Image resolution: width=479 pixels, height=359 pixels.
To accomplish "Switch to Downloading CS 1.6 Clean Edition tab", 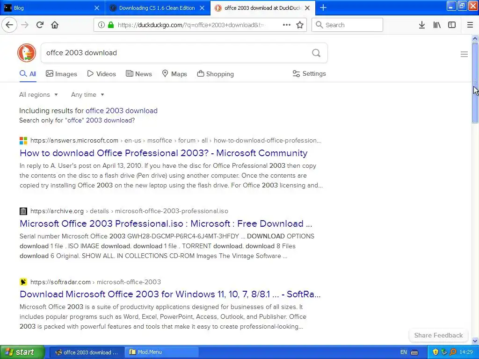I will coord(157,8).
